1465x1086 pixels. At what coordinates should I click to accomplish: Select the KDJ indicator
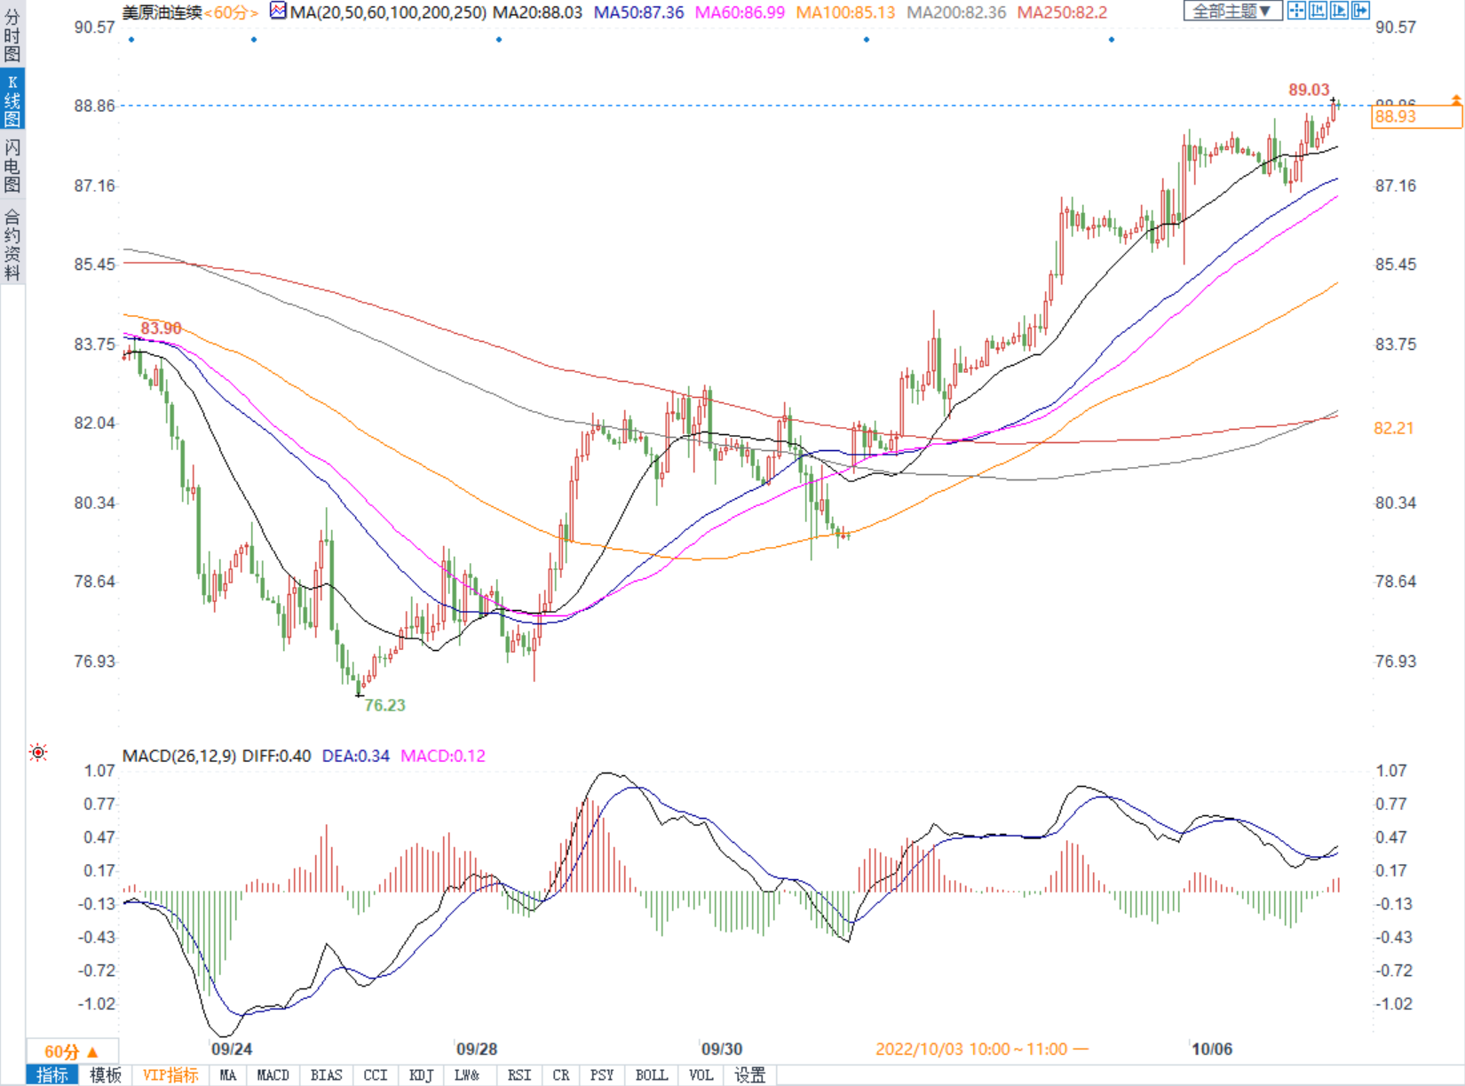click(x=421, y=1075)
